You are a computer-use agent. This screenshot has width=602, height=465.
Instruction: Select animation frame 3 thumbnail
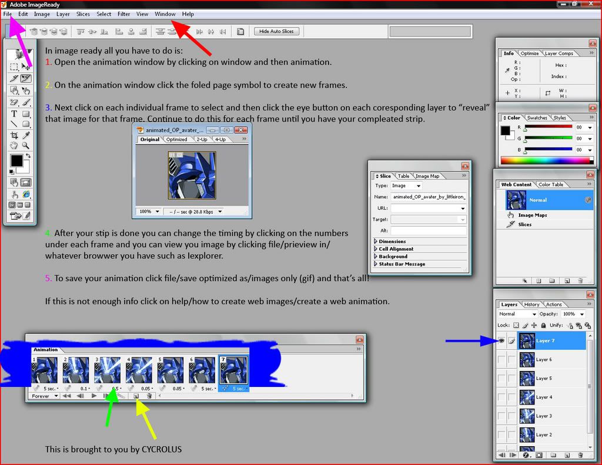pos(108,370)
